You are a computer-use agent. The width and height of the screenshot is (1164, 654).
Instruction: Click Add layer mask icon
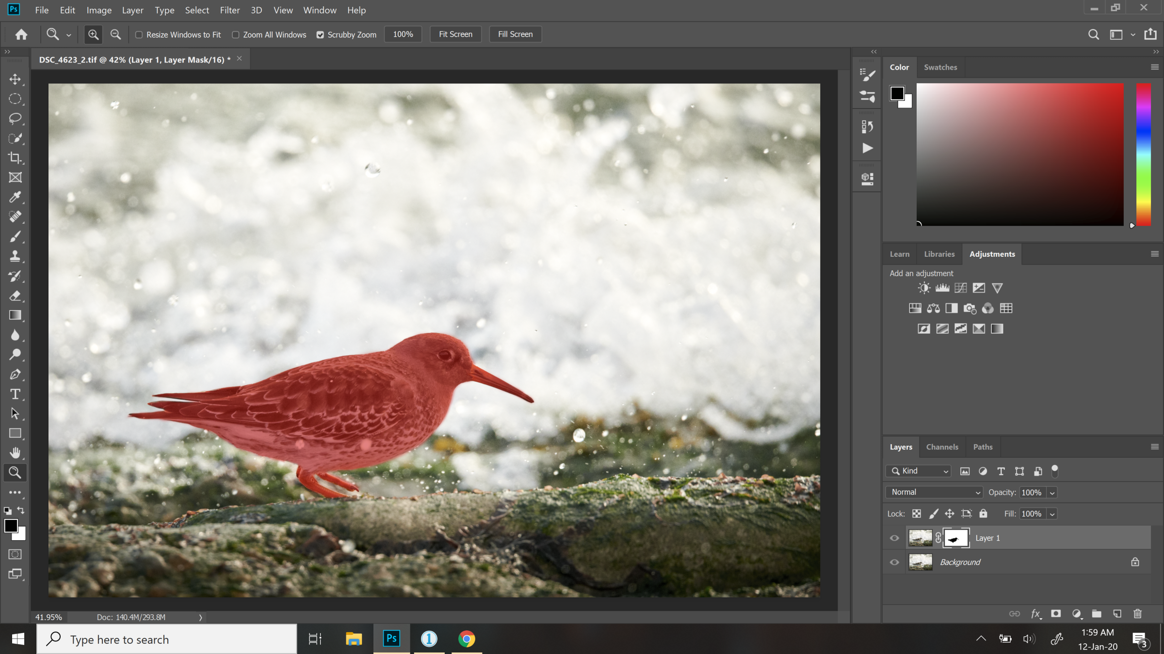click(1056, 614)
